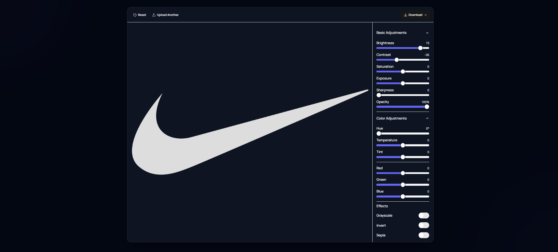The image size is (558, 252).
Task: Click the Saturation slider handle
Action: click(403, 72)
